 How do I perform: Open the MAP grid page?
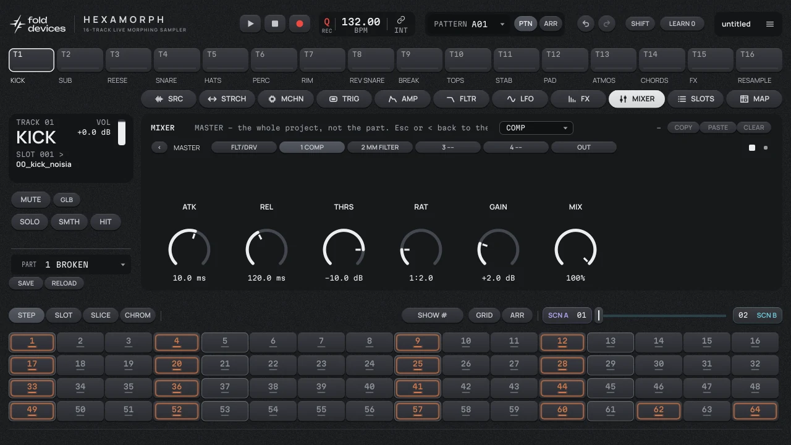tap(753, 99)
